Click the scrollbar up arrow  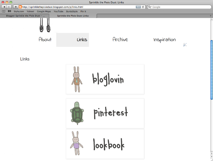pyautogui.click(x=212, y=154)
